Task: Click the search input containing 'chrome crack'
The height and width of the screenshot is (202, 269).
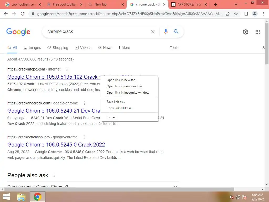Action: click(98, 32)
